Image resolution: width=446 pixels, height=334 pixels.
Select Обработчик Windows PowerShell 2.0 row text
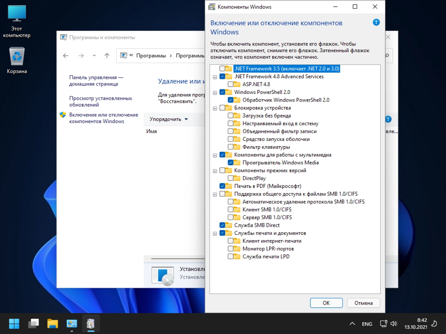coord(286,100)
